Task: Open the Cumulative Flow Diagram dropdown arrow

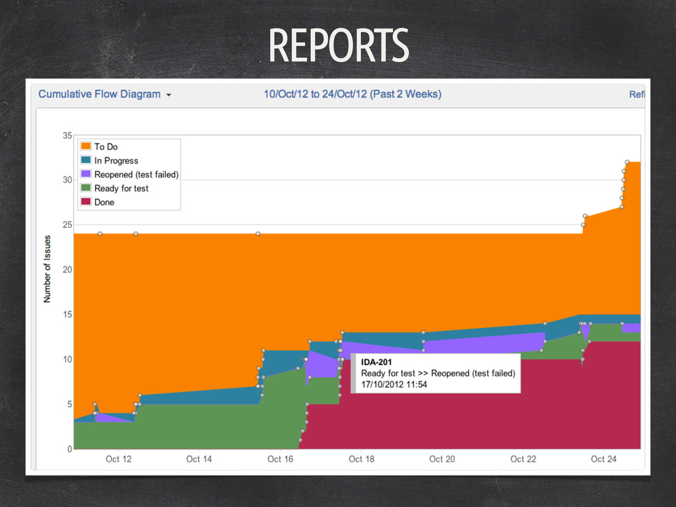Action: 169,95
